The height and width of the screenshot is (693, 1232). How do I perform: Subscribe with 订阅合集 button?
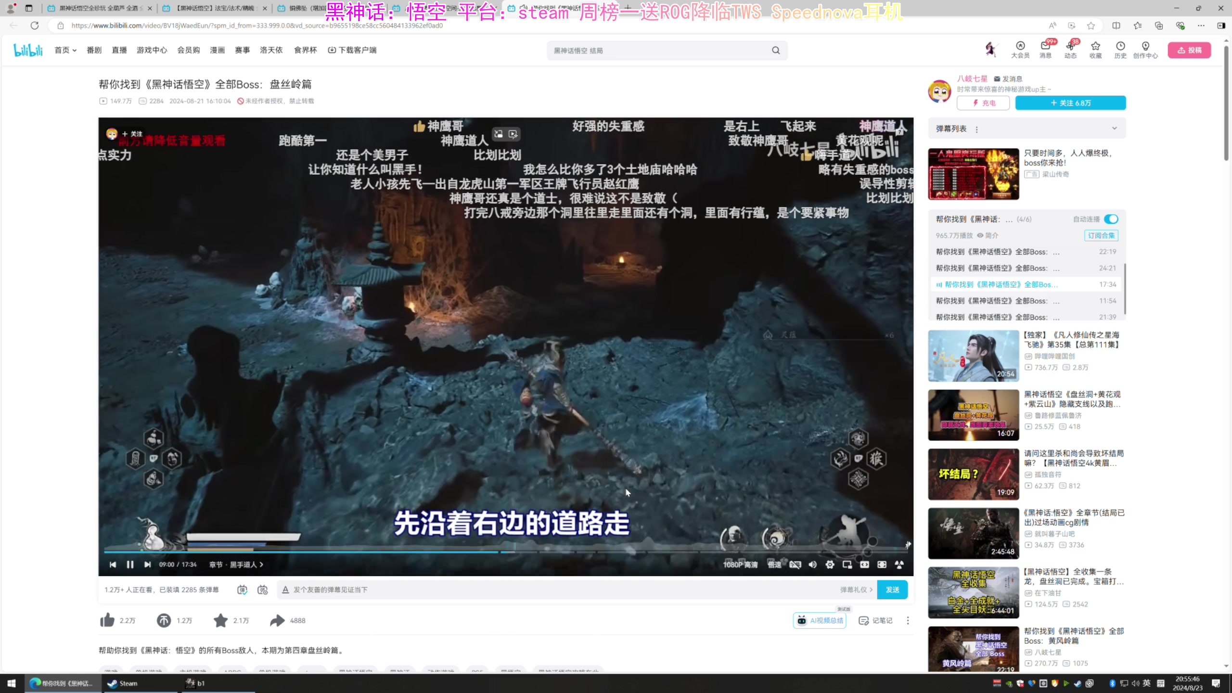coord(1101,235)
